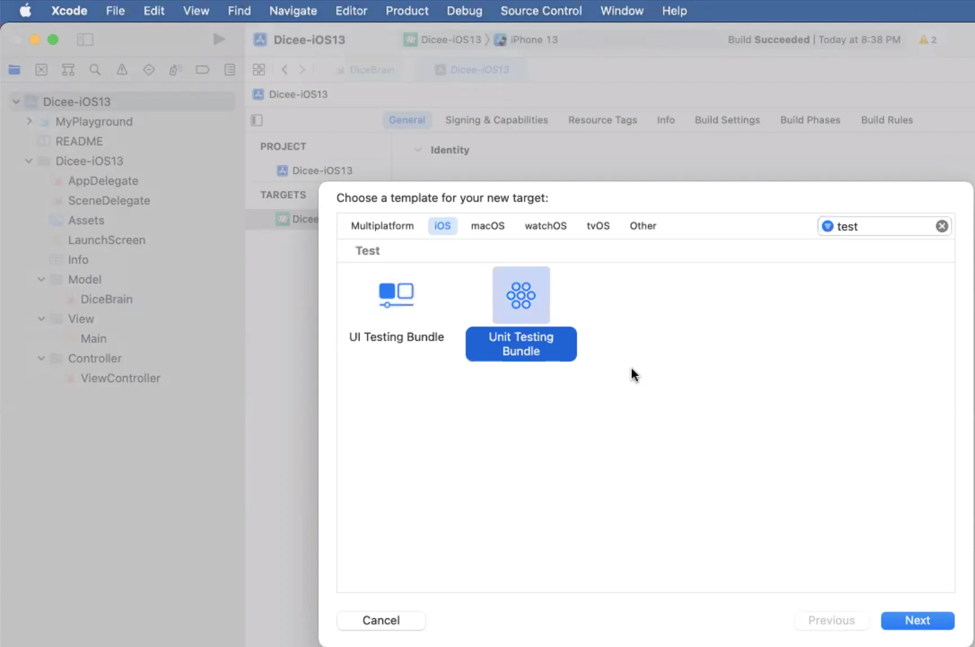Screen dimensions: 975x647
Task: Collapse the Model group
Action: coord(41,279)
